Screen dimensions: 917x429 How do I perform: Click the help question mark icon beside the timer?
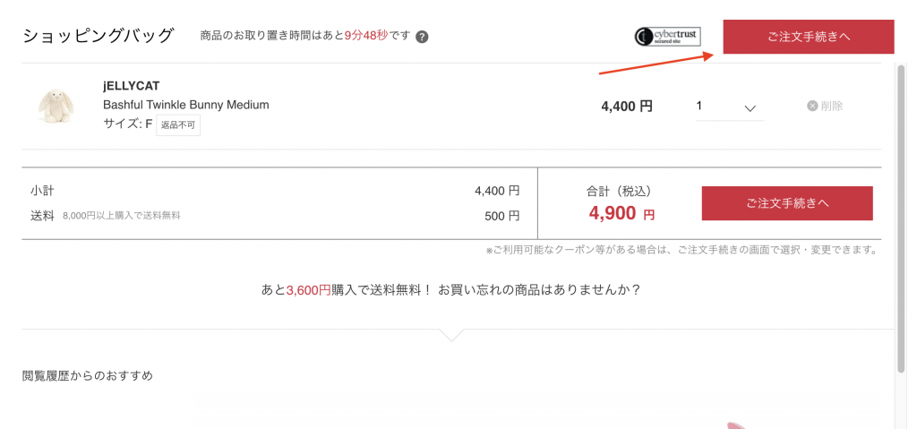pos(422,37)
